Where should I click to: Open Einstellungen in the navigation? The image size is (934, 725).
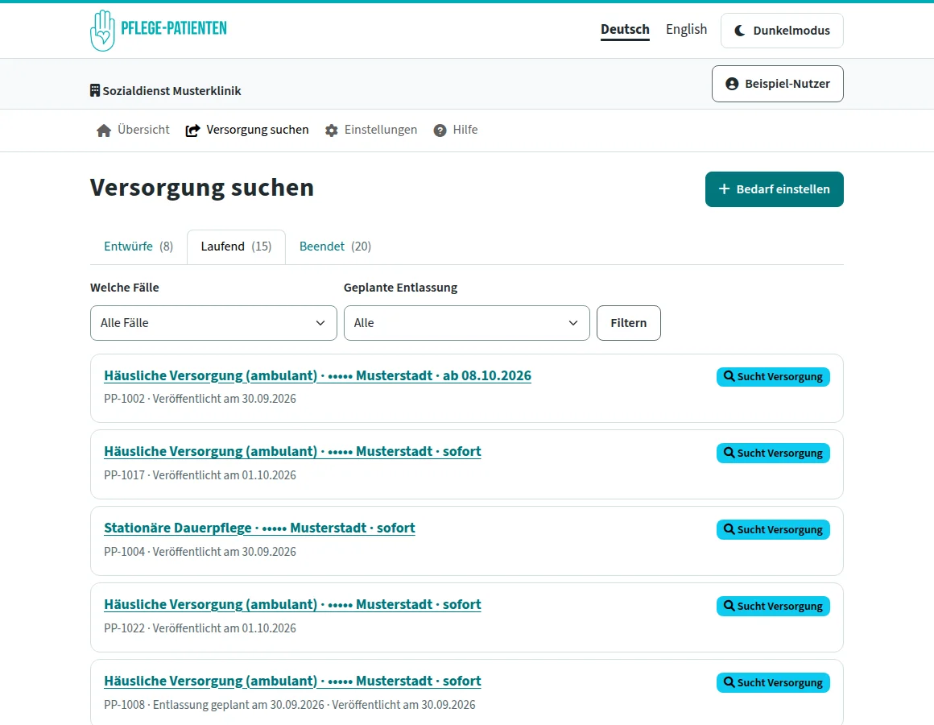click(x=371, y=130)
